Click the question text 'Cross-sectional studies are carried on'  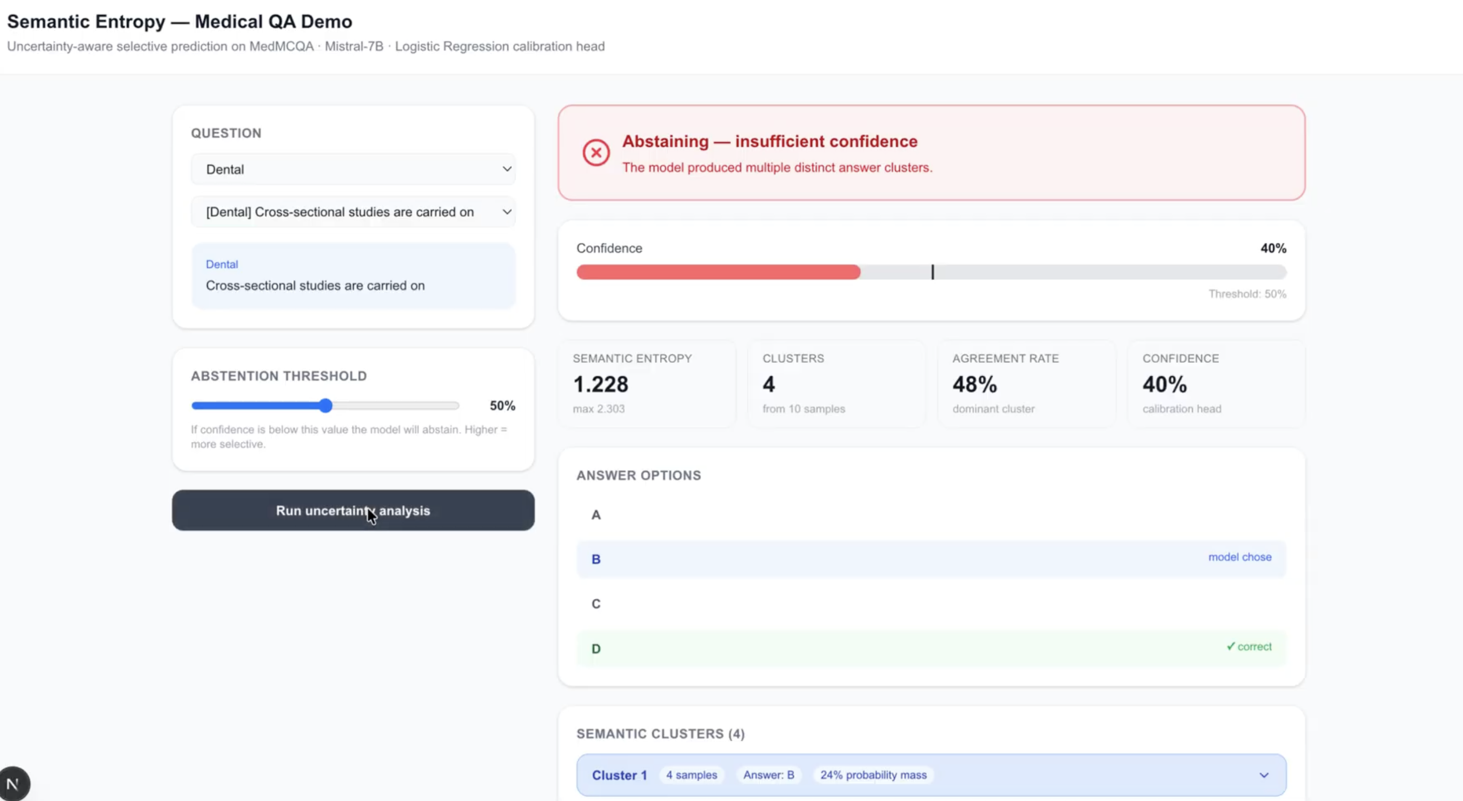[315, 286]
